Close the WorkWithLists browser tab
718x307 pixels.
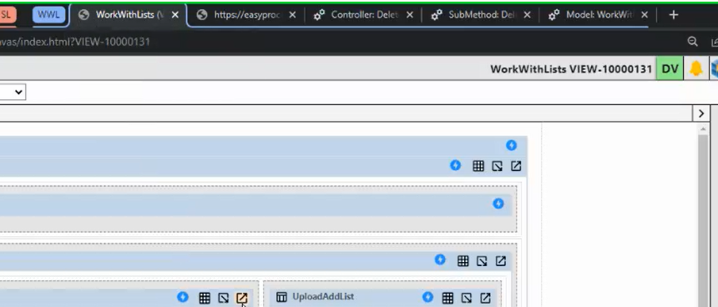point(175,15)
